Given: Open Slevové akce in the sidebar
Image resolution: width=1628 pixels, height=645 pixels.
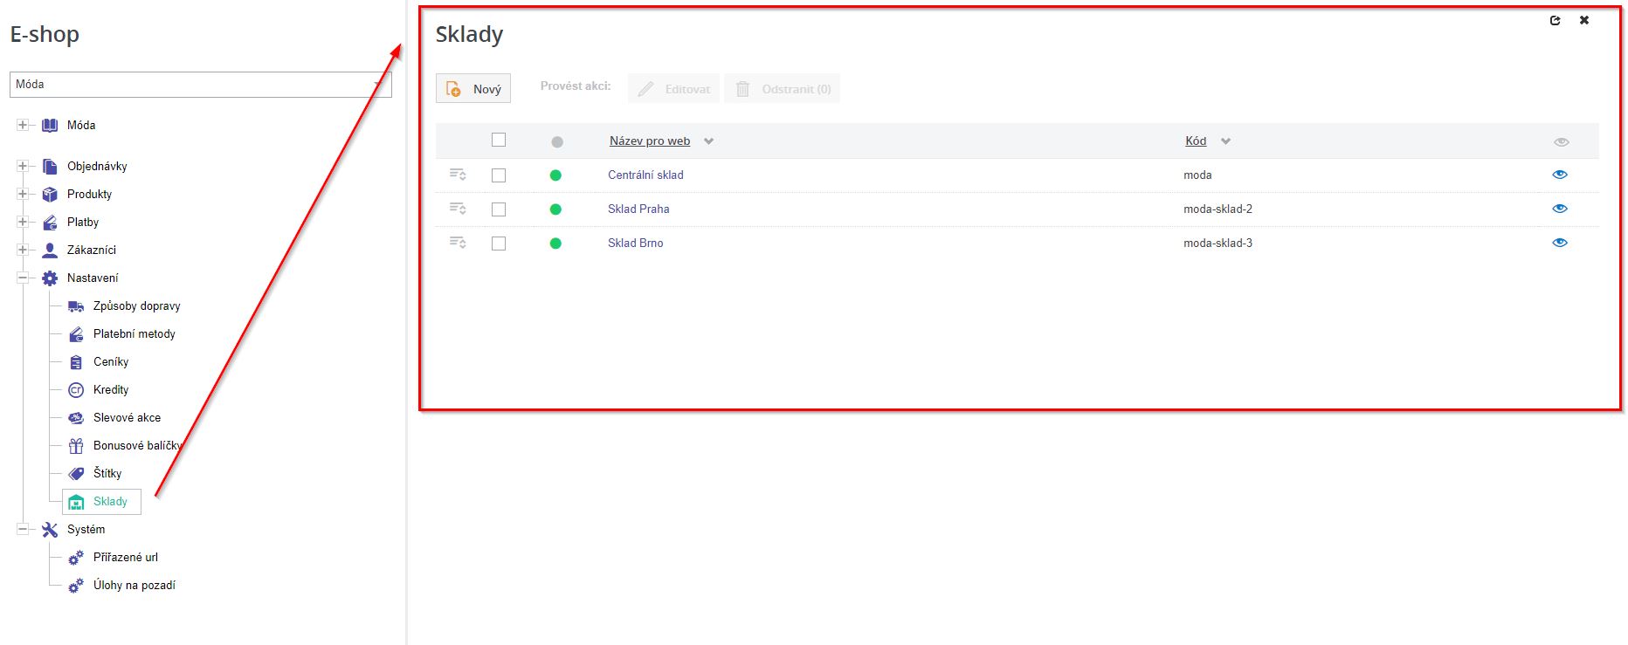Looking at the screenshot, I should (127, 418).
